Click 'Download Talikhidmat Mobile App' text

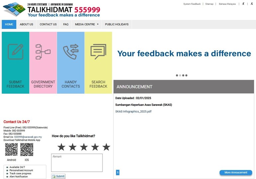click(x=22, y=140)
